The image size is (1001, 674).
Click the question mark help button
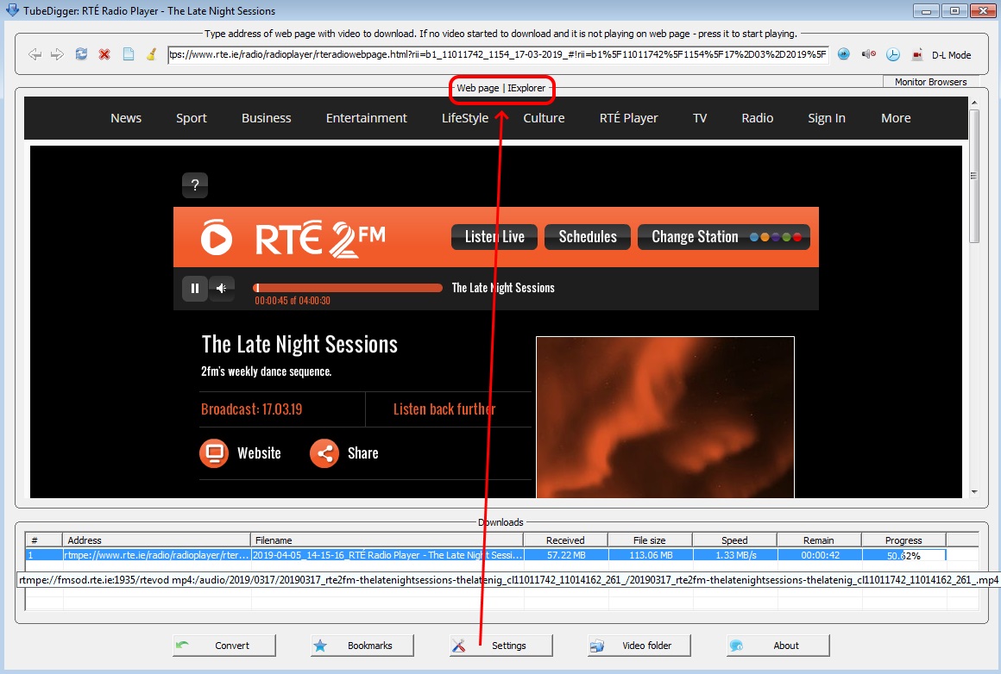[195, 185]
